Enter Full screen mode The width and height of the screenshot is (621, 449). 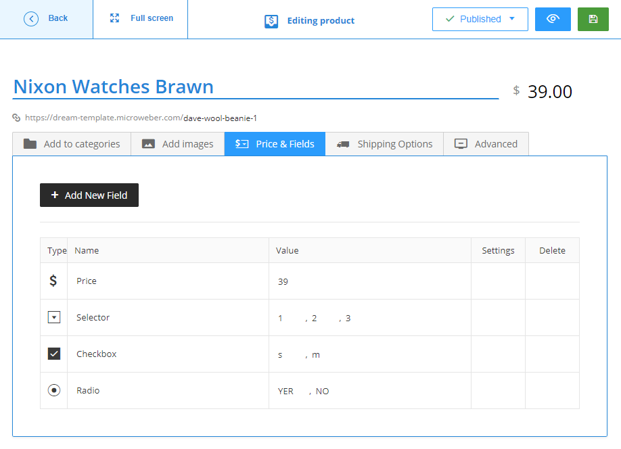point(141,18)
